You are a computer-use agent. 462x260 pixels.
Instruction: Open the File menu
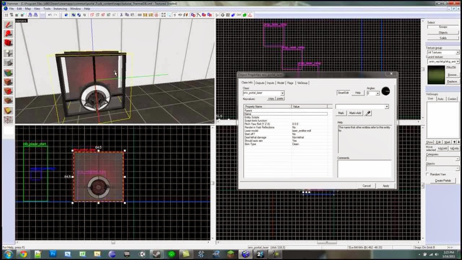[x=12, y=9]
